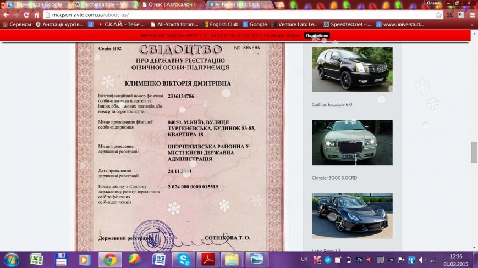Click the Подробнее button in red banner
This screenshot has width=478, height=268.
coord(317,36)
